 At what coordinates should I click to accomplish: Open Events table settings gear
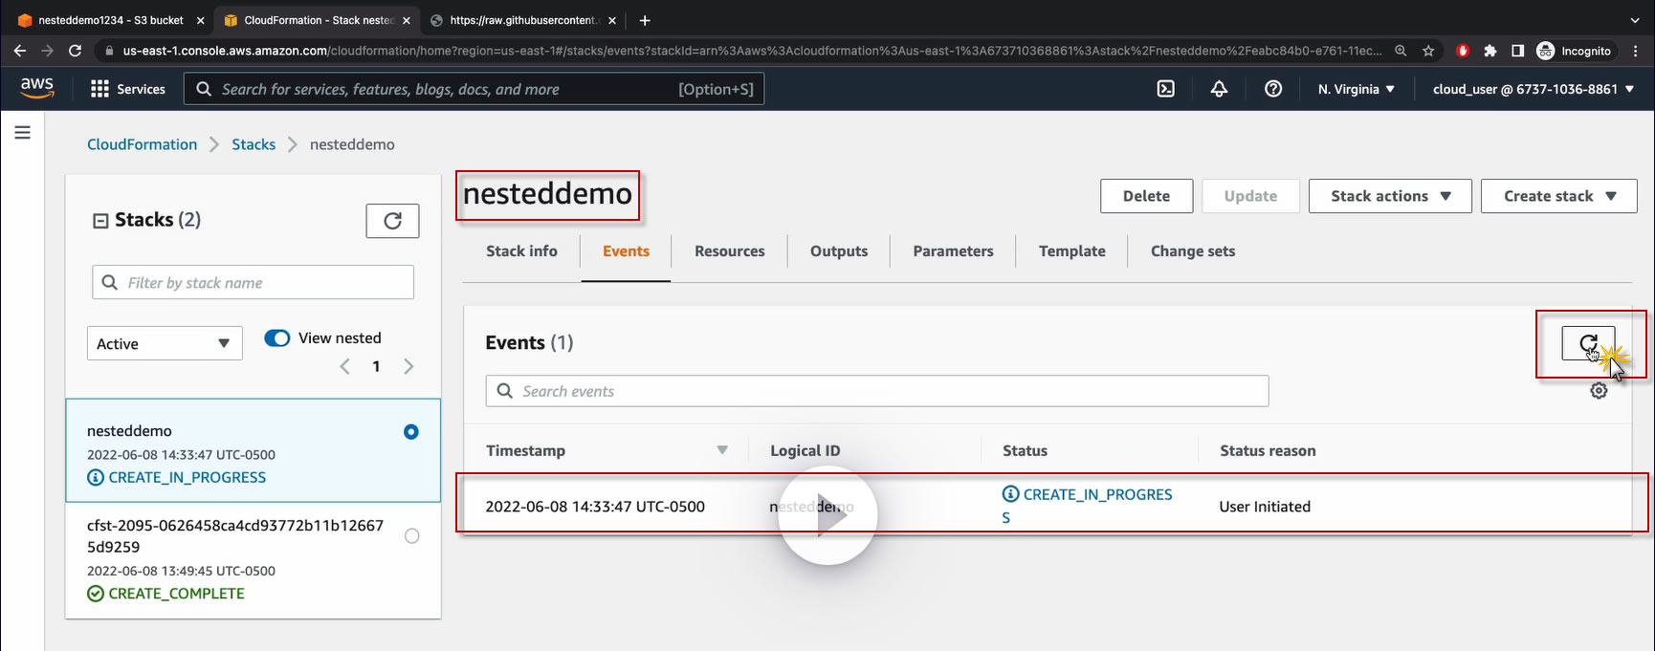pos(1599,390)
